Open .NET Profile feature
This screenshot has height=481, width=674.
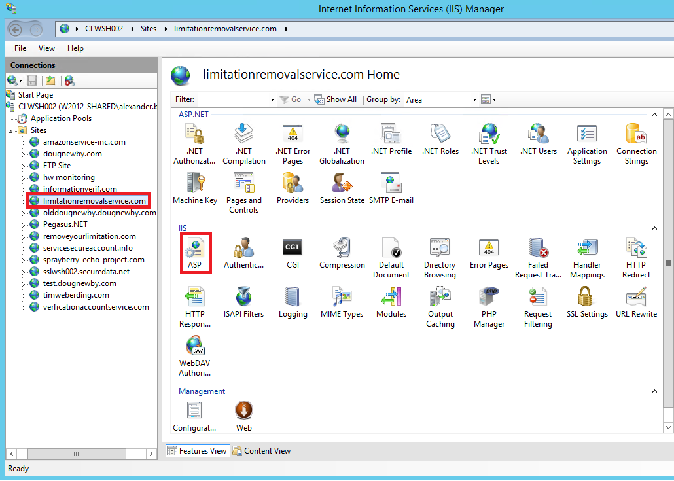pos(391,139)
